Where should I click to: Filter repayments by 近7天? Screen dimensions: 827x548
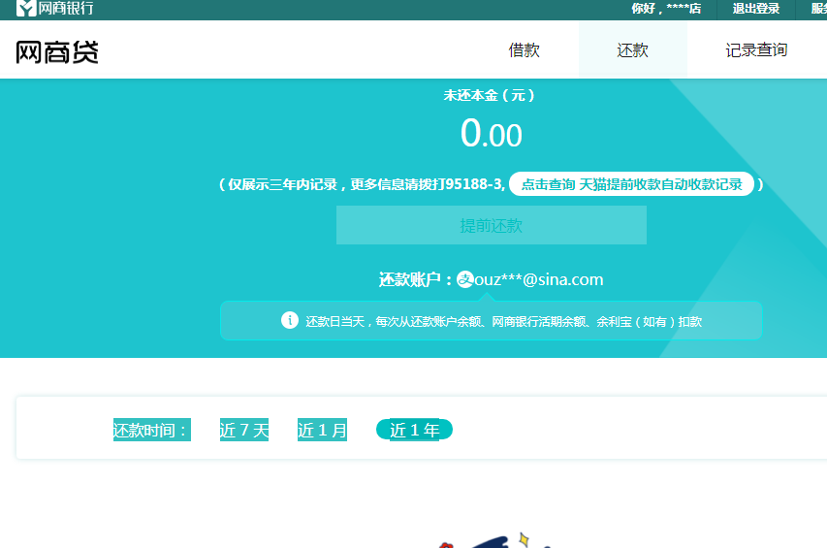click(x=244, y=430)
